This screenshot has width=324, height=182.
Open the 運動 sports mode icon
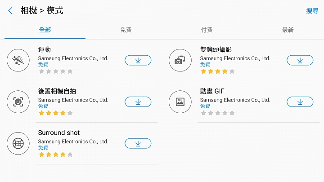[x=18, y=60]
